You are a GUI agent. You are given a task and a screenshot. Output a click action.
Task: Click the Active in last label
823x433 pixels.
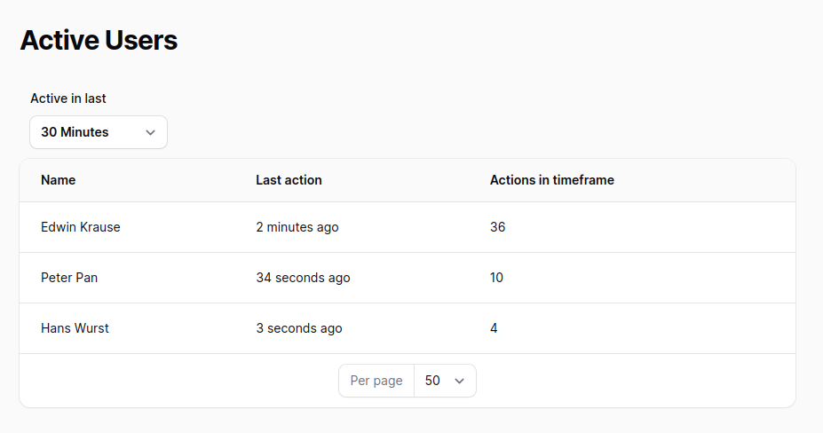pos(68,98)
